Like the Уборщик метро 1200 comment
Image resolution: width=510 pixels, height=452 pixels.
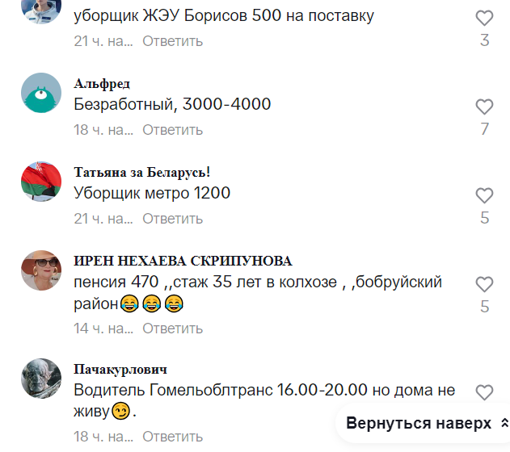pyautogui.click(x=484, y=195)
